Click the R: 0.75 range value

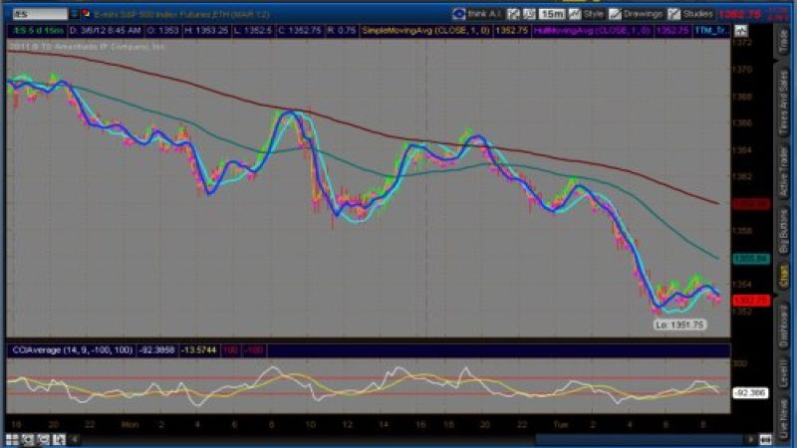342,31
